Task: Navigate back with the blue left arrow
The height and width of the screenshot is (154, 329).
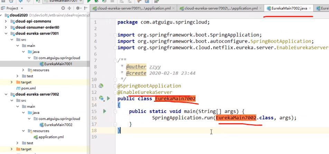Action: click(x=20, y=1)
